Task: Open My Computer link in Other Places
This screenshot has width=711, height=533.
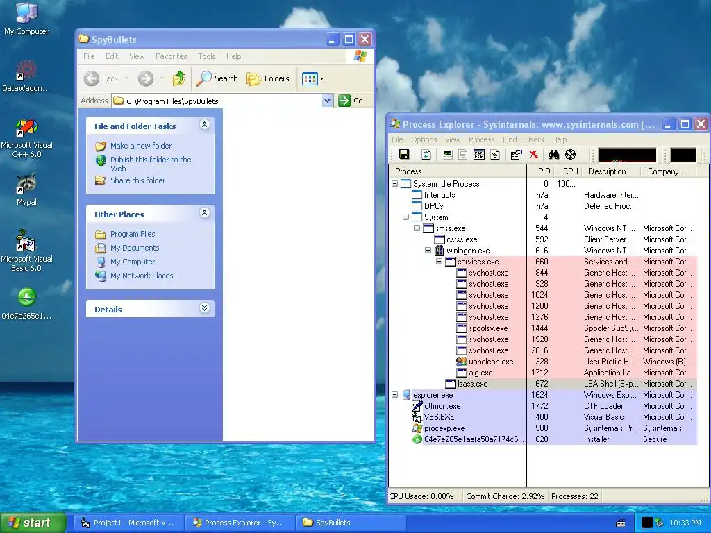Action: tap(133, 262)
